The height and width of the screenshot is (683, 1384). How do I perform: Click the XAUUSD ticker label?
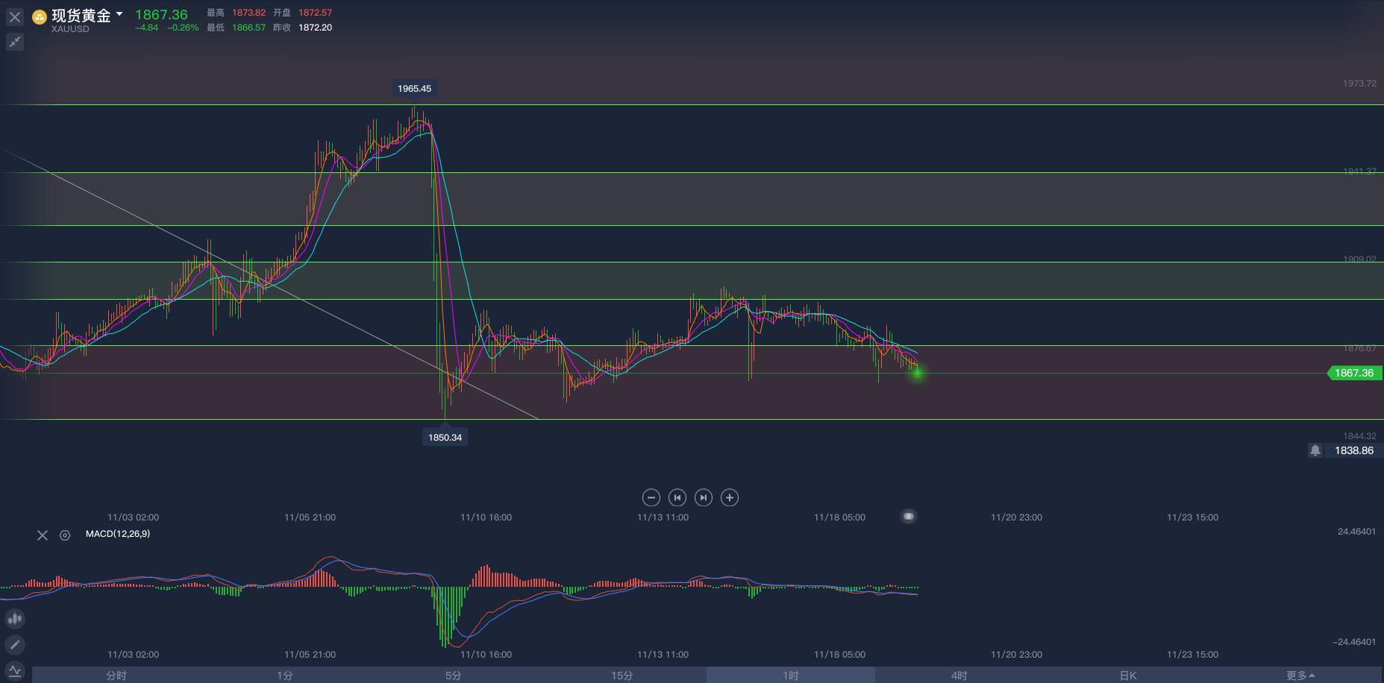(x=70, y=29)
